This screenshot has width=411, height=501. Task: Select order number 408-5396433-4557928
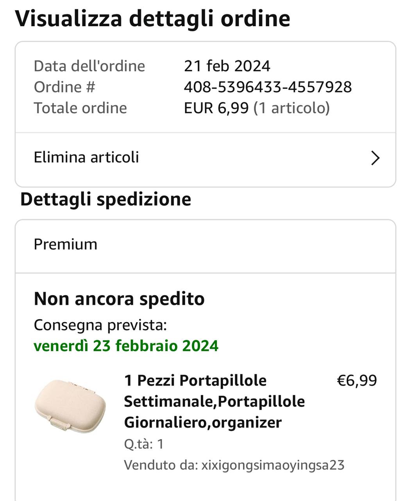tap(268, 87)
